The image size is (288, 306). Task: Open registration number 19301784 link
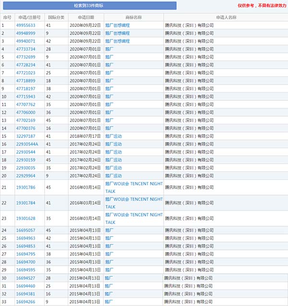point(25,203)
